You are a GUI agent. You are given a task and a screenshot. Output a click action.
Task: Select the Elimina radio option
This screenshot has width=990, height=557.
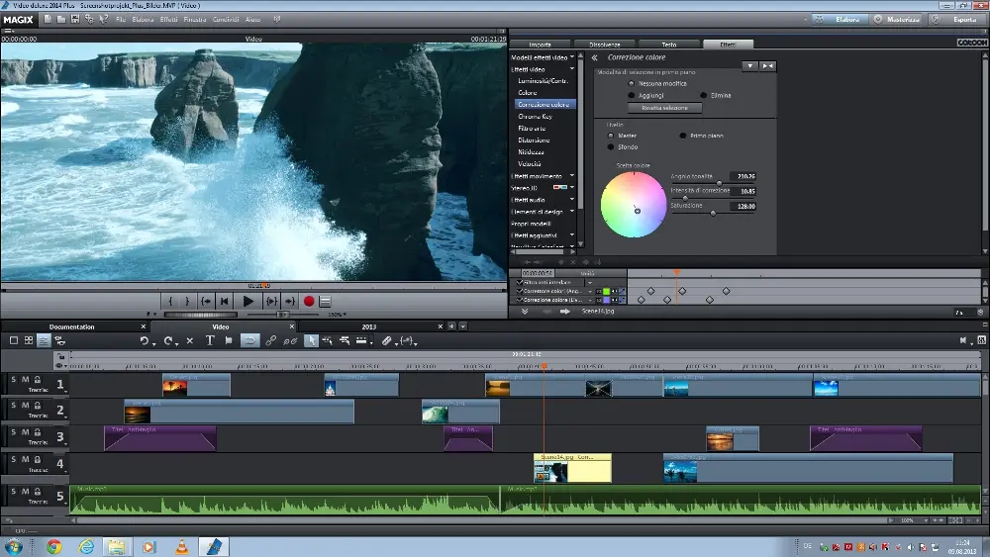pyautogui.click(x=703, y=95)
